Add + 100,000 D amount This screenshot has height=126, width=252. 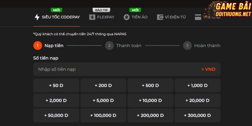click(x=103, y=115)
